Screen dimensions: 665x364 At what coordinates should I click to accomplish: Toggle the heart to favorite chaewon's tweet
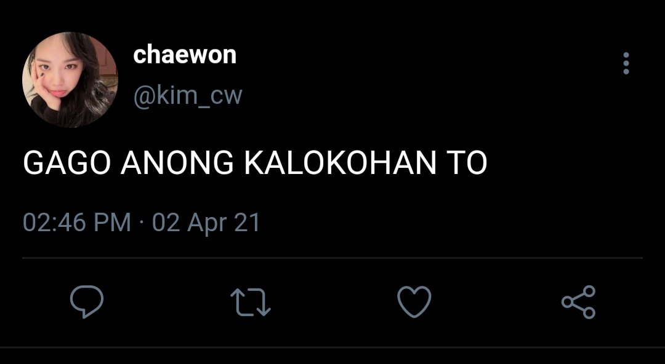(x=414, y=302)
